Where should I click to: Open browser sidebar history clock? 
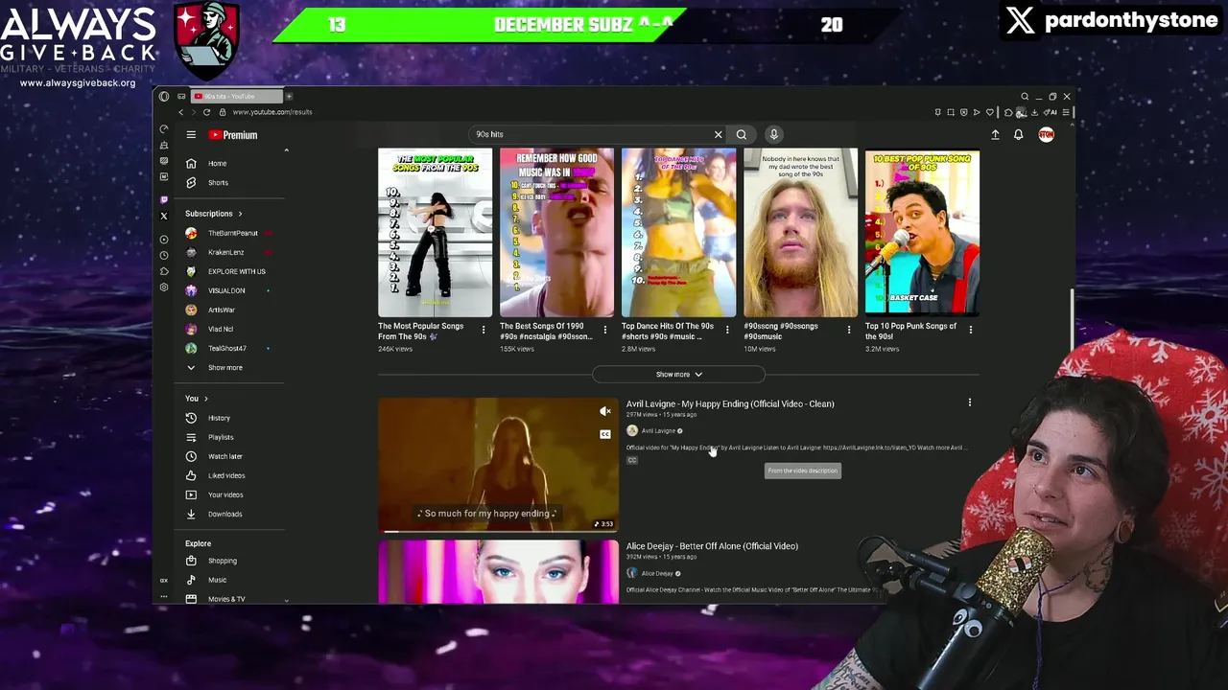[164, 256]
